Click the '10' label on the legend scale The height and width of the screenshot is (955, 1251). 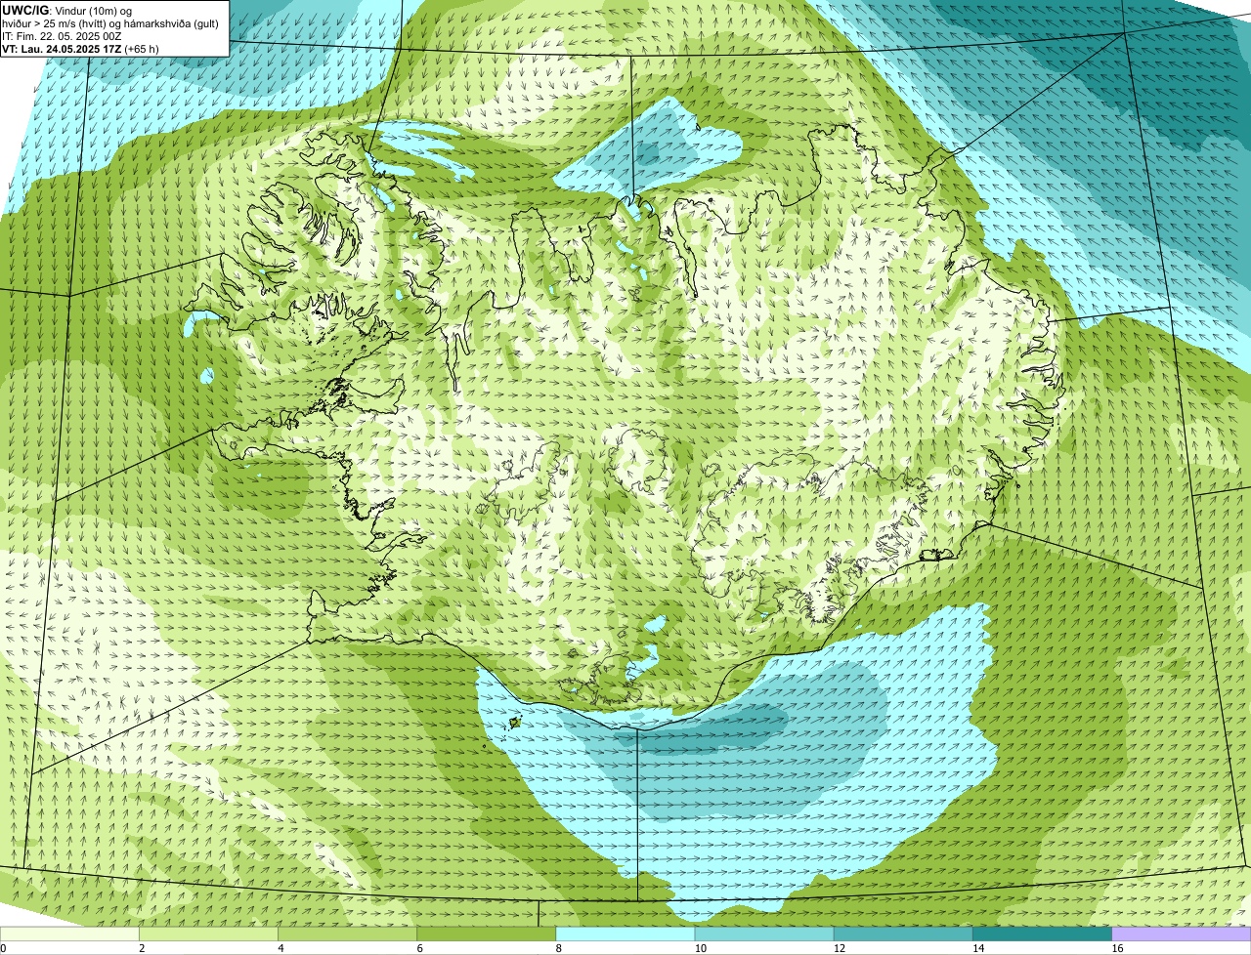pyautogui.click(x=700, y=948)
